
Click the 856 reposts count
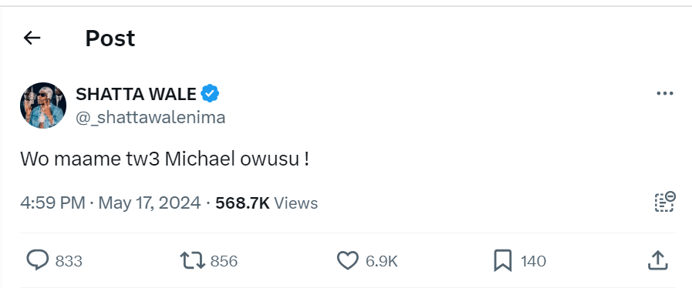coord(224,261)
